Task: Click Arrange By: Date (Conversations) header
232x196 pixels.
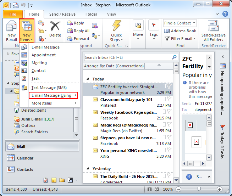Action: pos(114,66)
